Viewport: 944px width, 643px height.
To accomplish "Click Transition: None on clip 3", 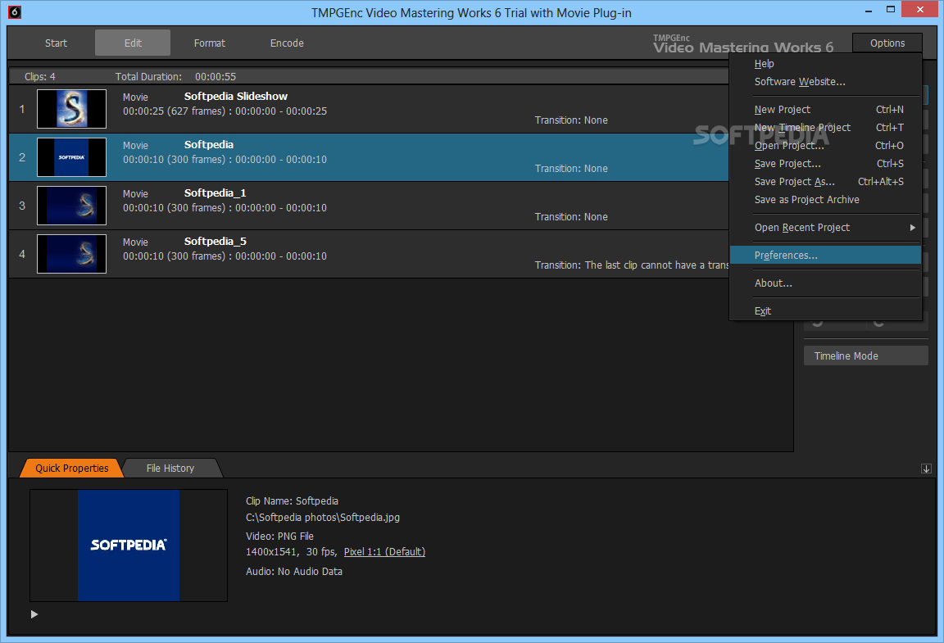I will click(571, 217).
